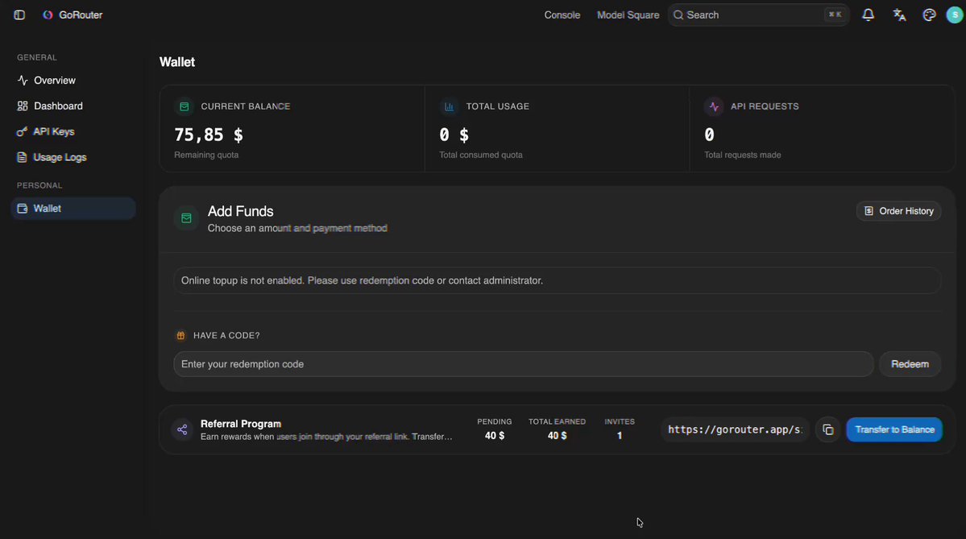Click the Add Funds card icon
The image size is (966, 539).
click(186, 218)
